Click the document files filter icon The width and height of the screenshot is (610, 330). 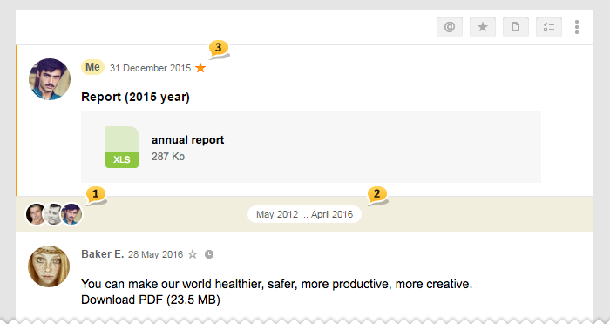click(516, 27)
